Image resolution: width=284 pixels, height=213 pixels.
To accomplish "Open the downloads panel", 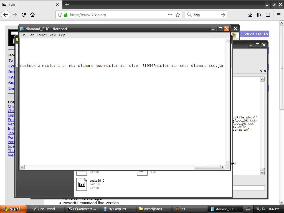I will click(250, 15).
